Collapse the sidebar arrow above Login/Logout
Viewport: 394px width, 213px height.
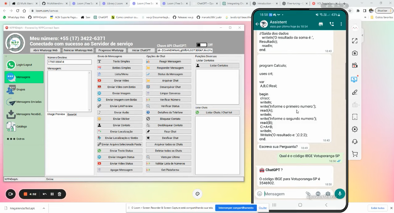point(6,56)
